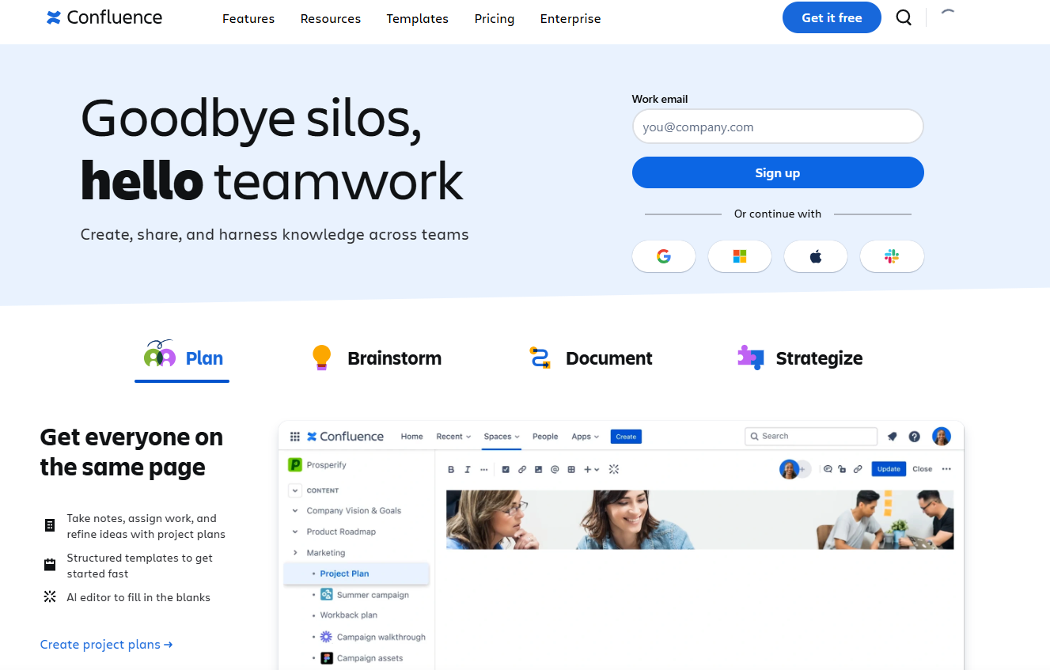Image resolution: width=1050 pixels, height=670 pixels.
Task: Click the Get it free button
Action: (x=832, y=17)
